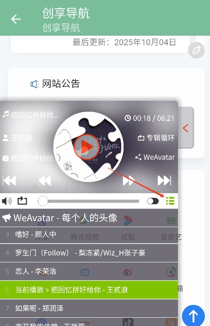Open the WeAvatar share link
The width and height of the screenshot is (210, 326).
155,157
